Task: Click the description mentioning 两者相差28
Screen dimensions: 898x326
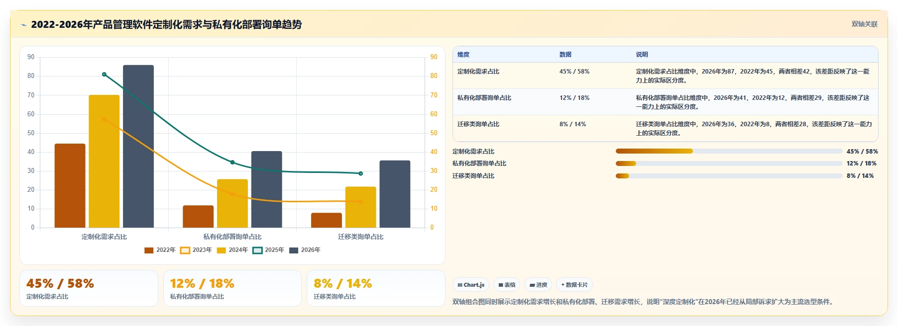Action: pos(754,129)
